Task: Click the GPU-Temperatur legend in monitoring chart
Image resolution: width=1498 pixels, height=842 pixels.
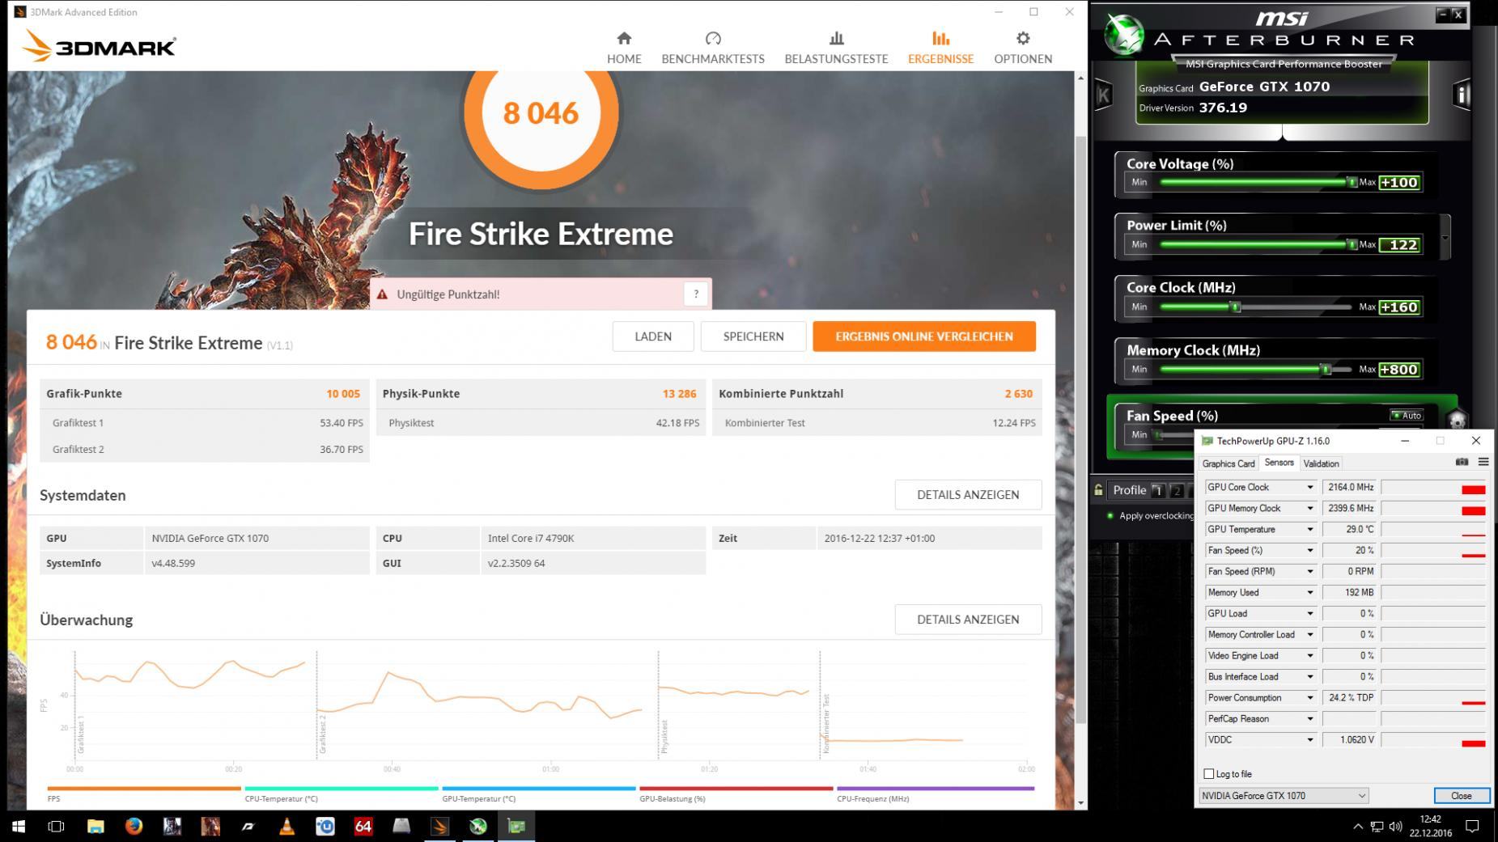Action: click(x=539, y=793)
